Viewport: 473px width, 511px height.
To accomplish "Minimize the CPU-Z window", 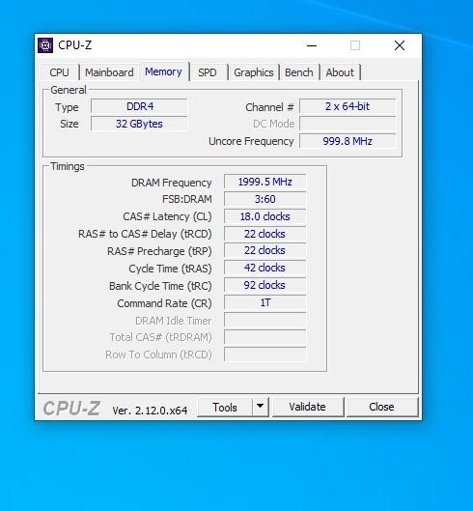I will [312, 45].
